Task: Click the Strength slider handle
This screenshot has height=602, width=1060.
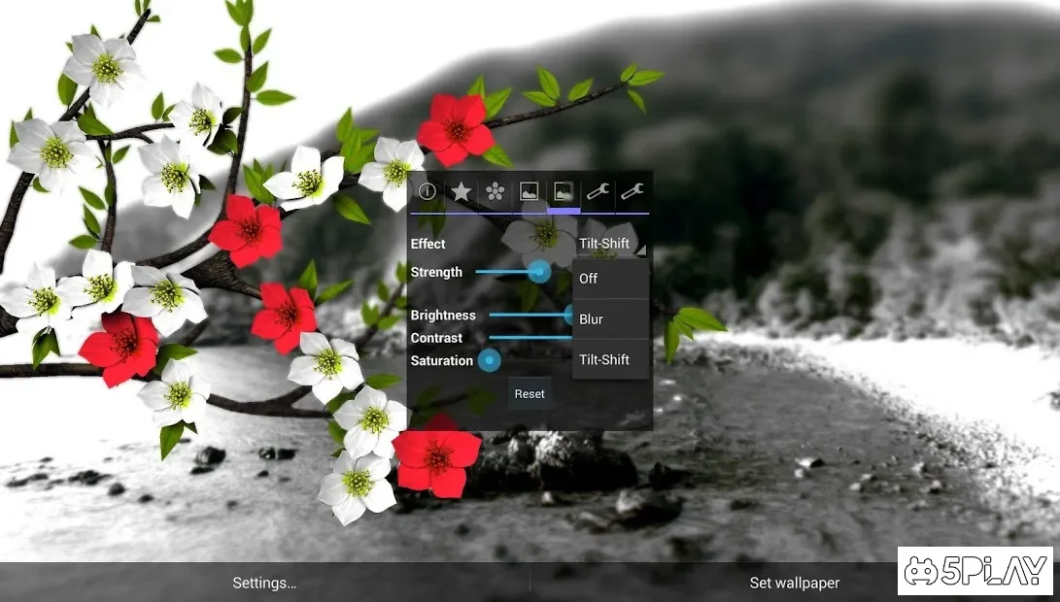Action: (x=539, y=272)
